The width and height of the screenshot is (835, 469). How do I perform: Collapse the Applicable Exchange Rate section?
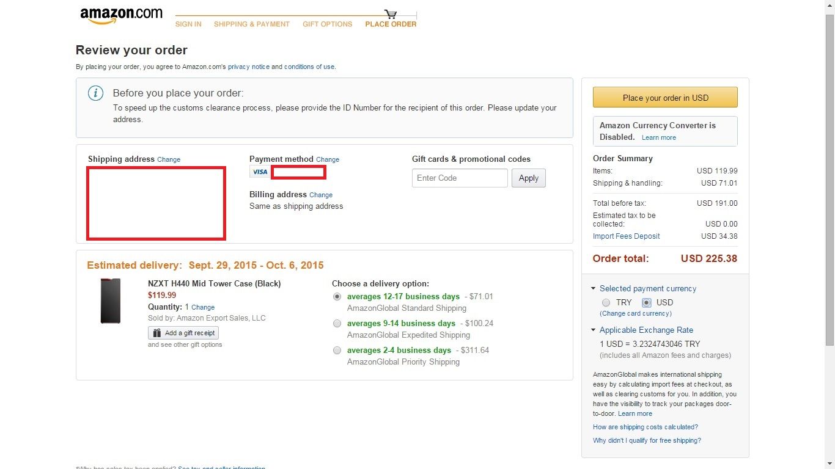tap(593, 330)
